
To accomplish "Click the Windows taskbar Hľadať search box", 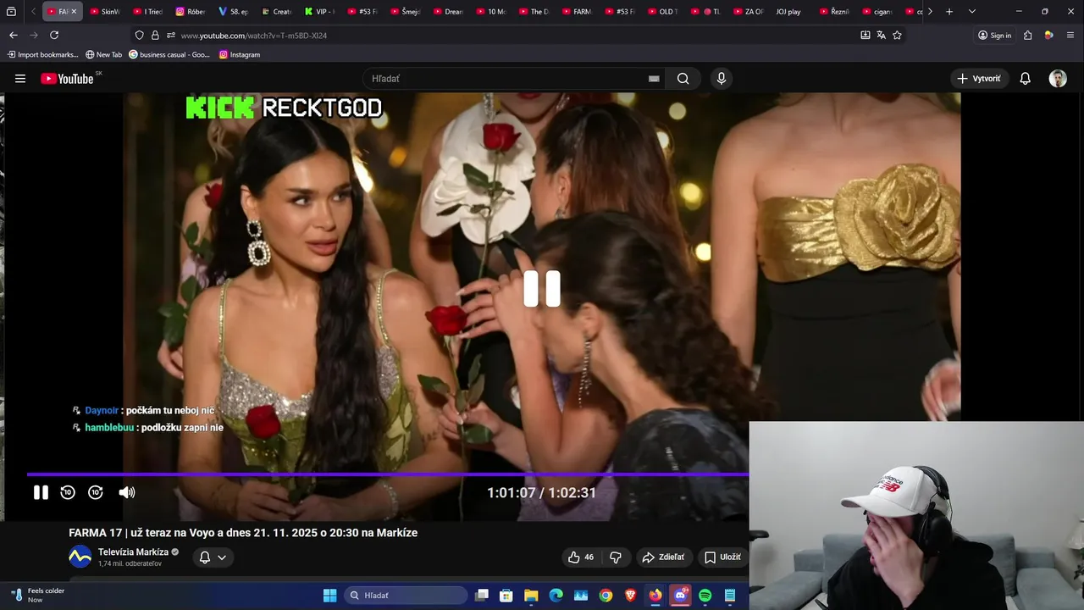I will point(406,596).
